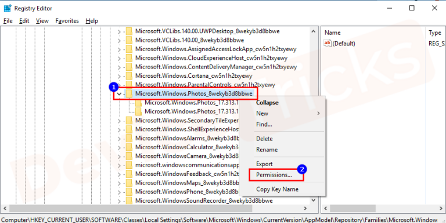Select the (Default) string value icon
This screenshot has height=223, width=446.
(x=328, y=44)
